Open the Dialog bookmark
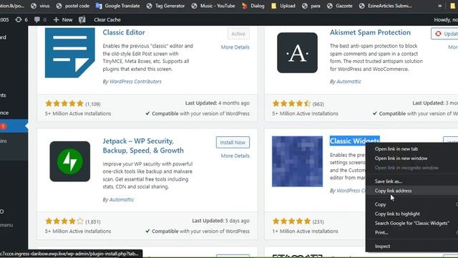The image size is (458, 258). pos(253,6)
